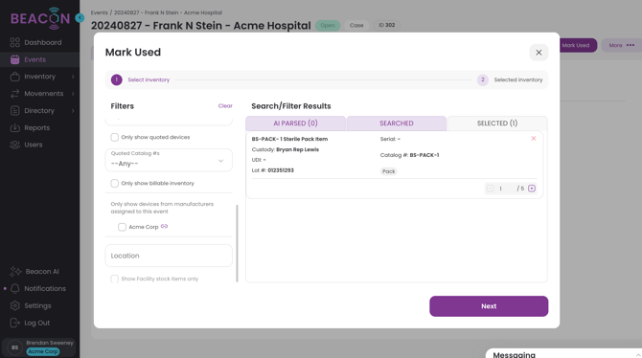Image resolution: width=642 pixels, height=358 pixels.
Task: Switch to the SELECTED (1) tab
Action: [x=497, y=123]
